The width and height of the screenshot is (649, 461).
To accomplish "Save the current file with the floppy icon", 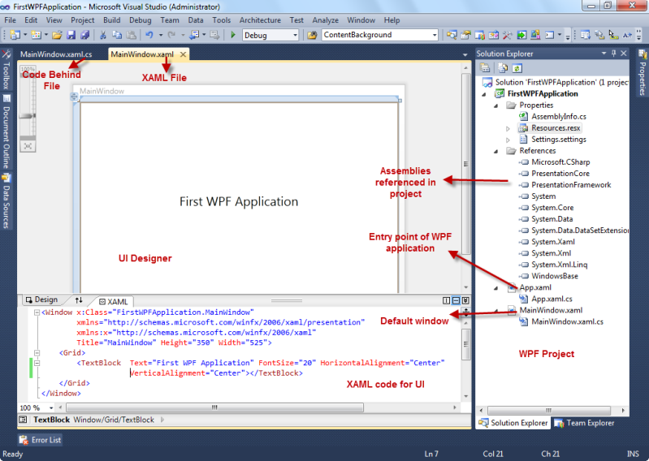I will click(71, 35).
